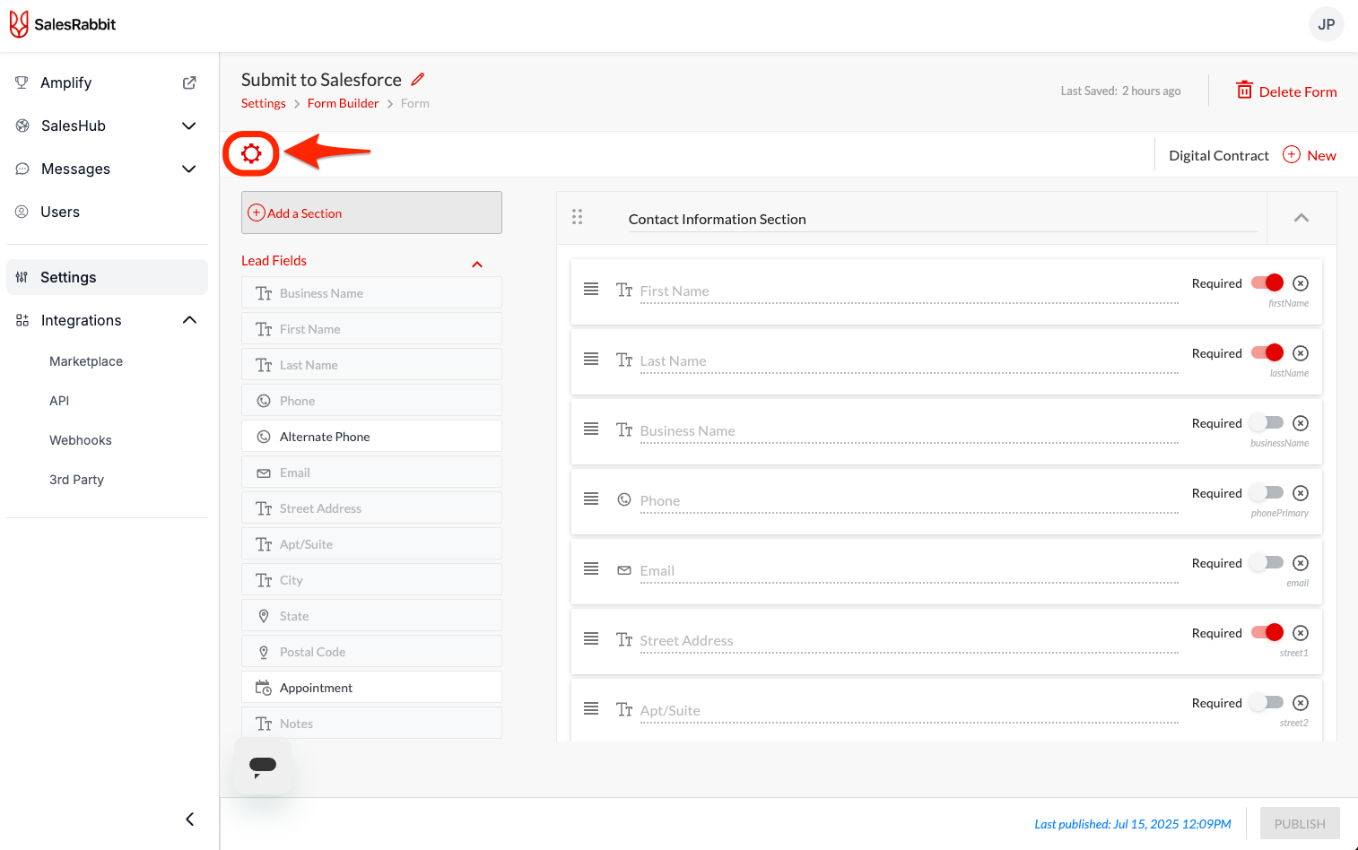The width and height of the screenshot is (1358, 850).
Task: Toggle Required for Last Name off
Action: point(1267,352)
